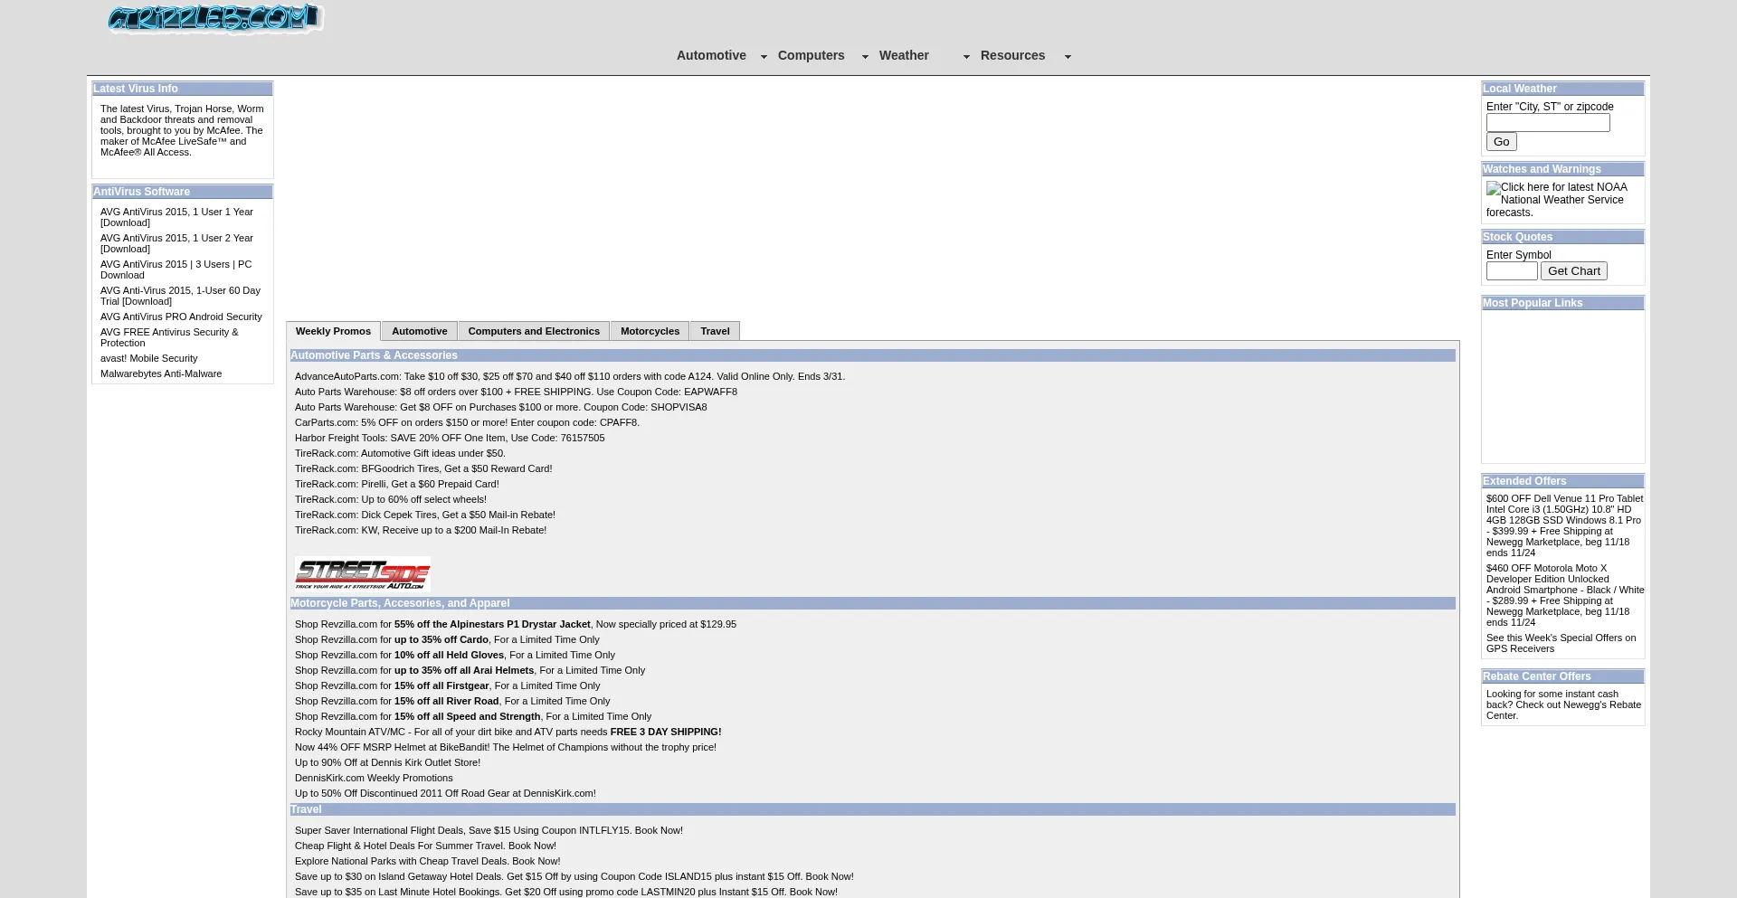Image resolution: width=1737 pixels, height=898 pixels.
Task: Open the Malwarebytes Anti-Malware link
Action: [161, 373]
